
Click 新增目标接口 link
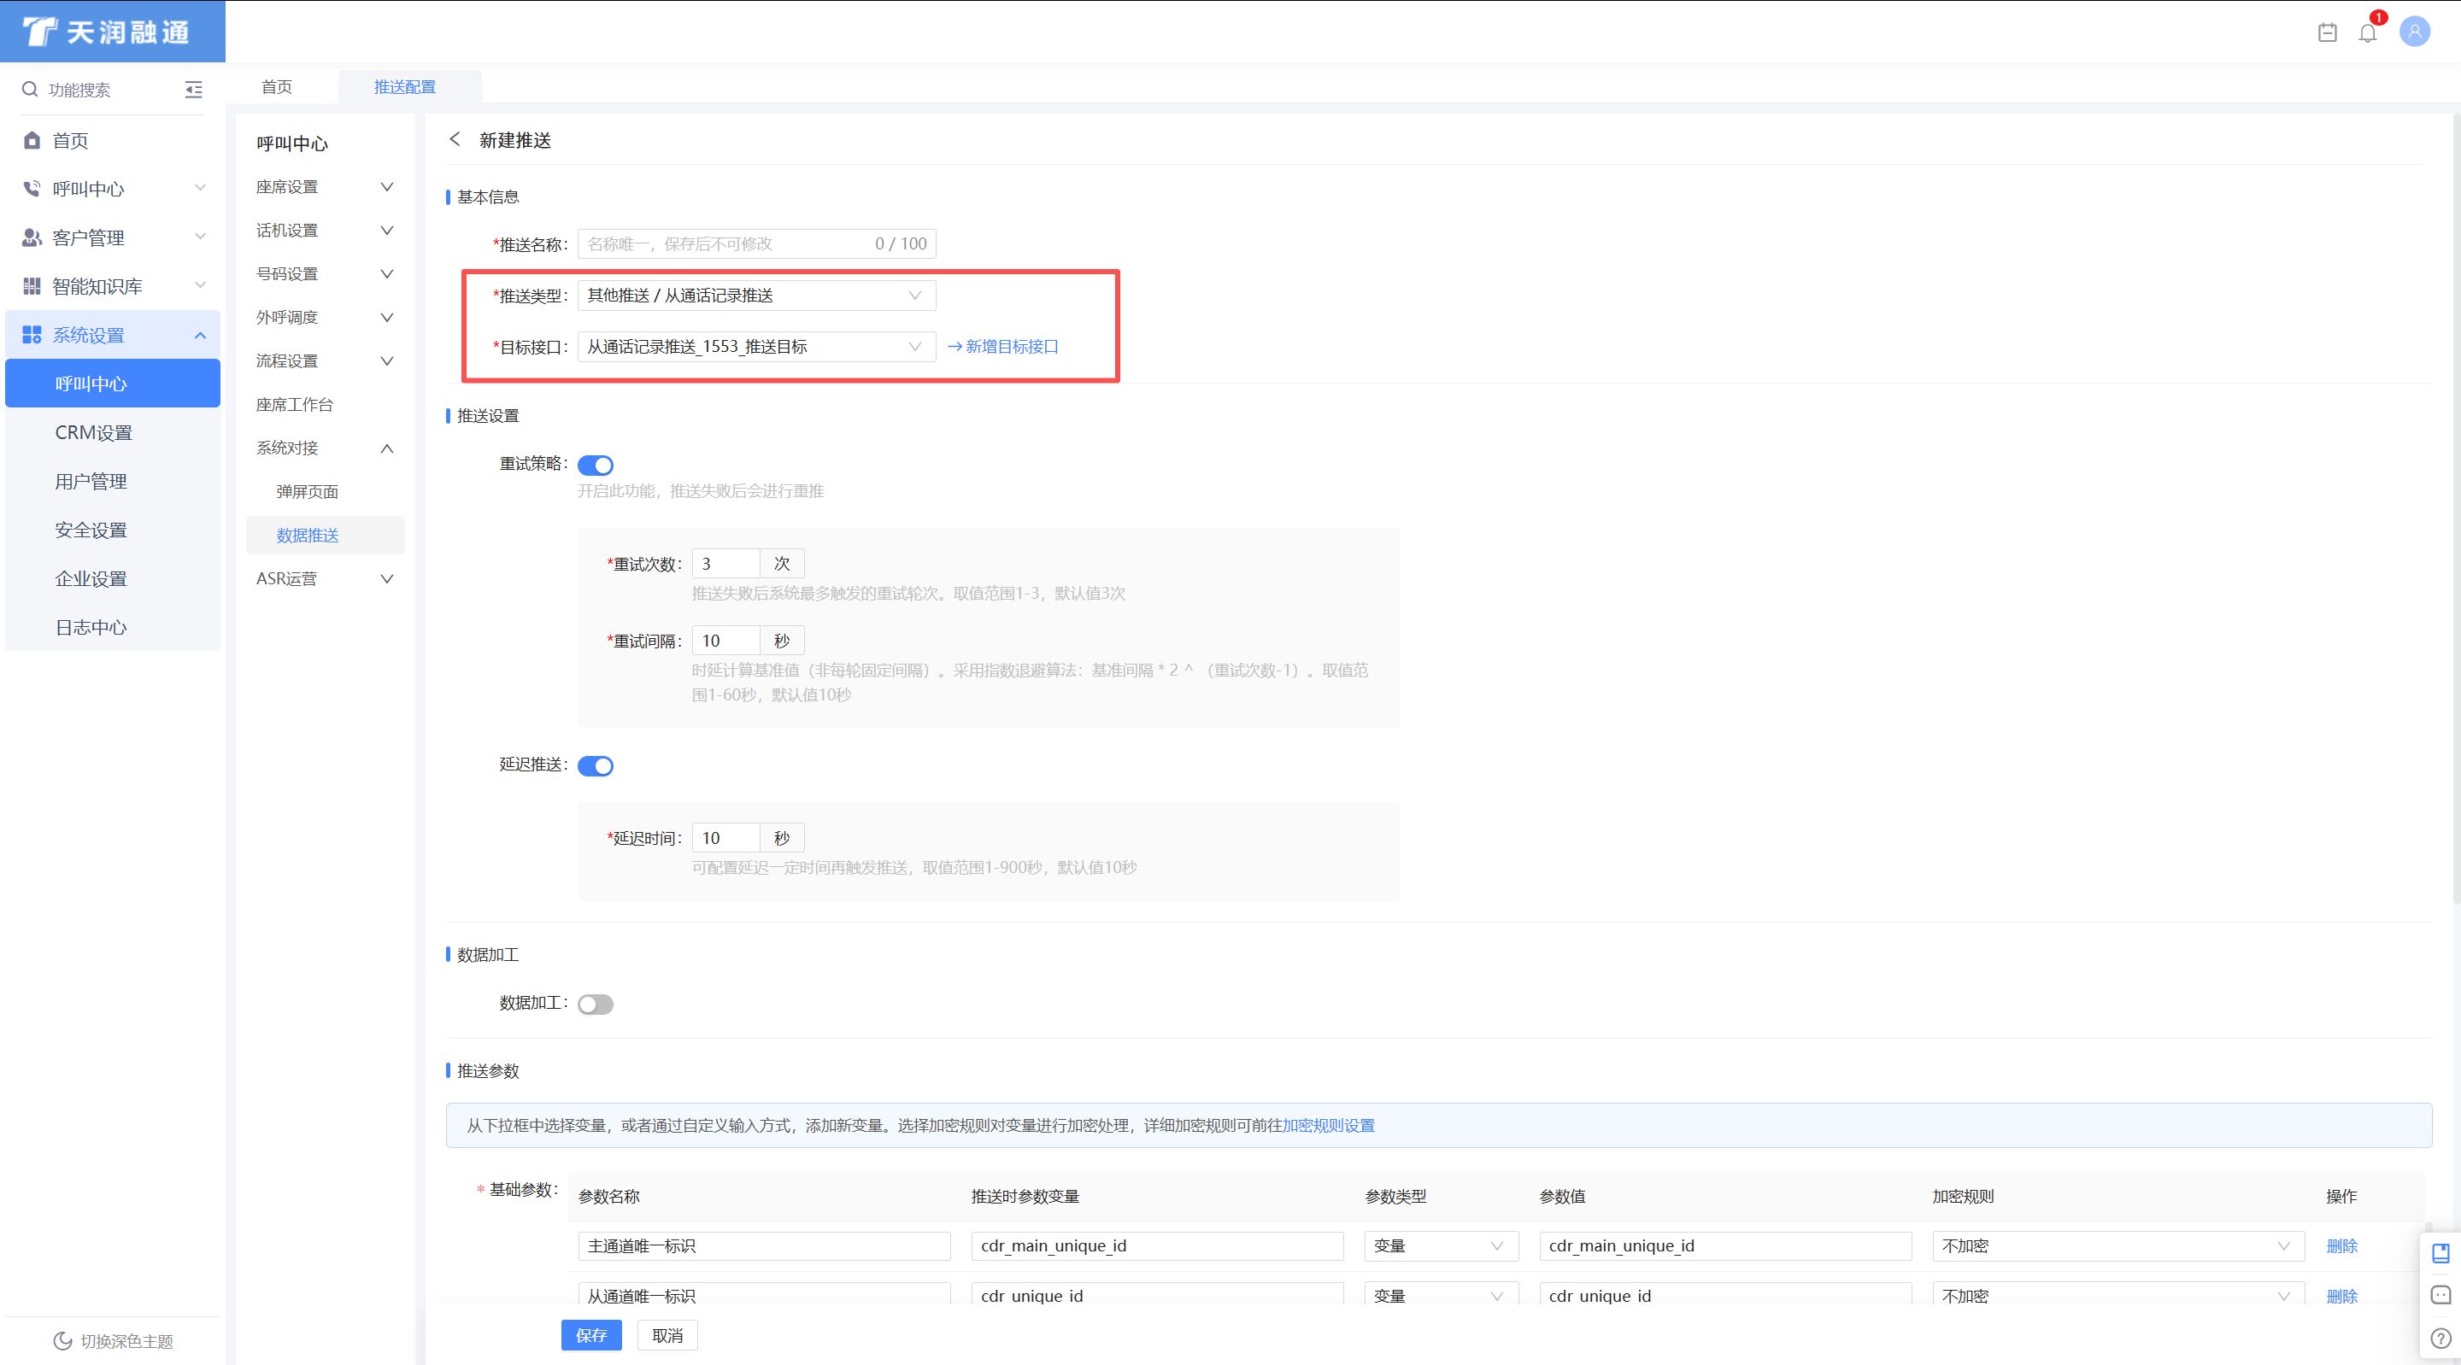click(x=1003, y=347)
